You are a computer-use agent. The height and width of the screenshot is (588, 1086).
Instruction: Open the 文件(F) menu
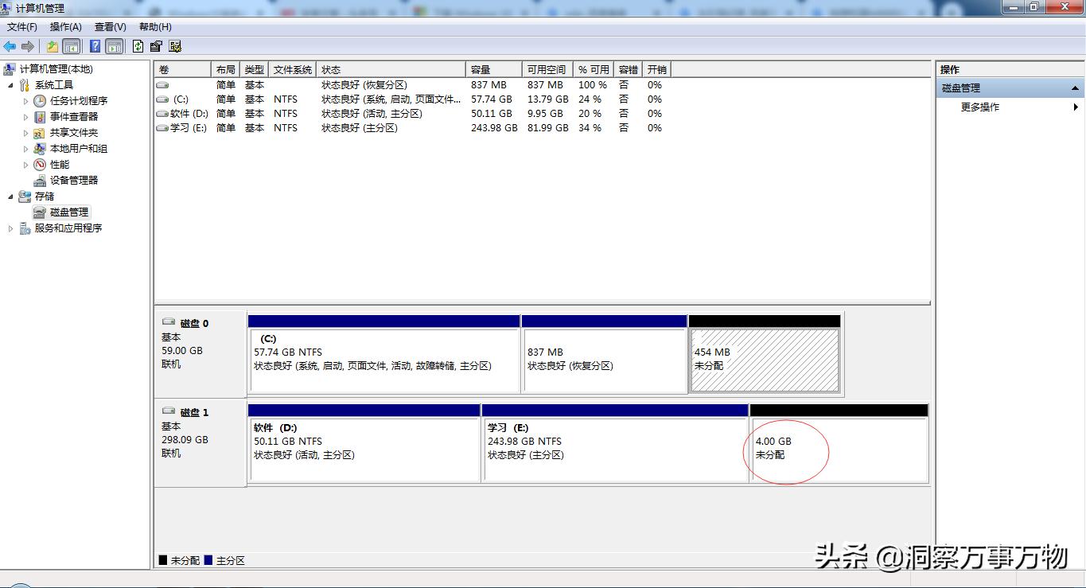pos(22,27)
